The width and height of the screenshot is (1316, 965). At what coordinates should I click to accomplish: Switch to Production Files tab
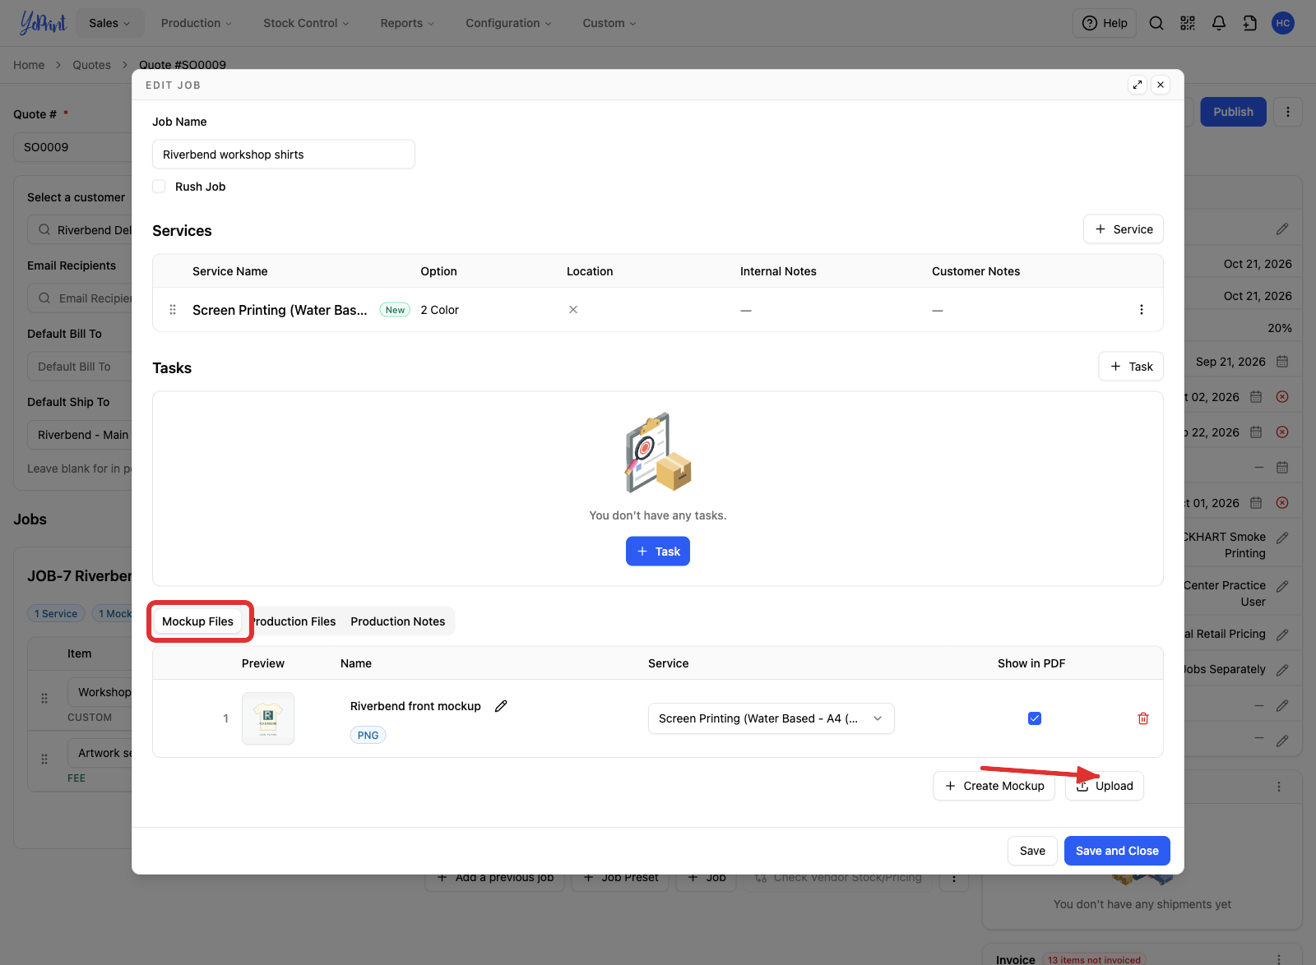(x=294, y=621)
